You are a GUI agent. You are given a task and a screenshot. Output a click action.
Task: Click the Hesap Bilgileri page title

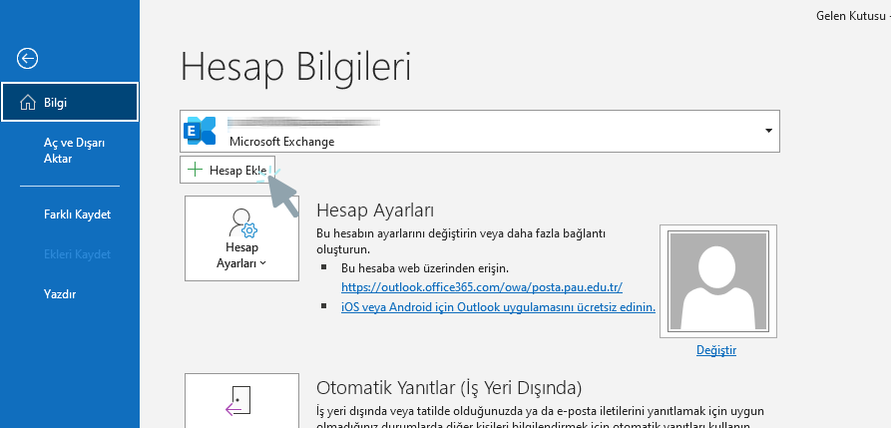point(295,67)
